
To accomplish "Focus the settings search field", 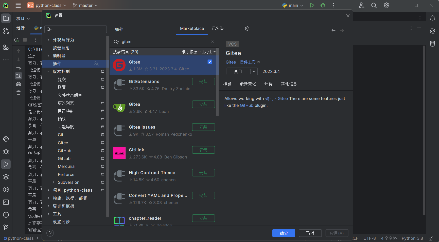I will pos(76,29).
